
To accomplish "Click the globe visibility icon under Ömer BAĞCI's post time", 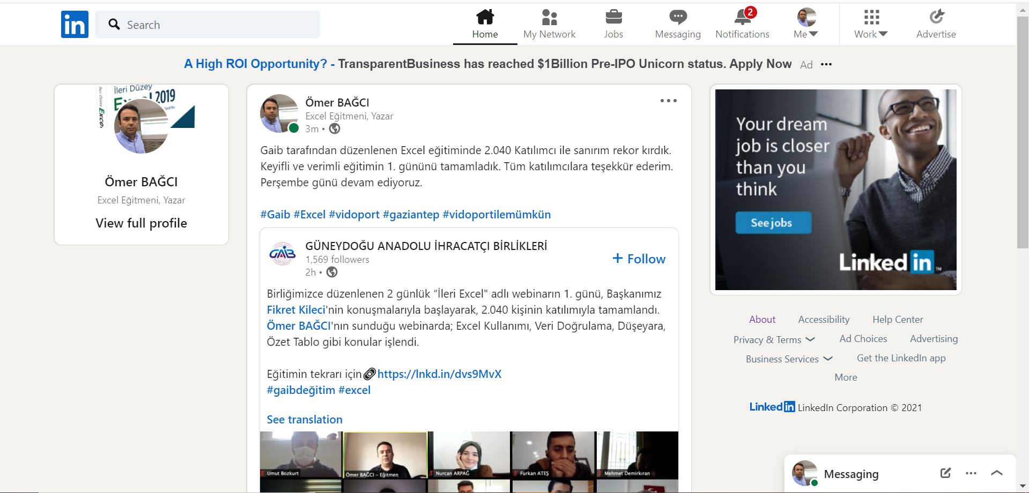I will [x=335, y=128].
